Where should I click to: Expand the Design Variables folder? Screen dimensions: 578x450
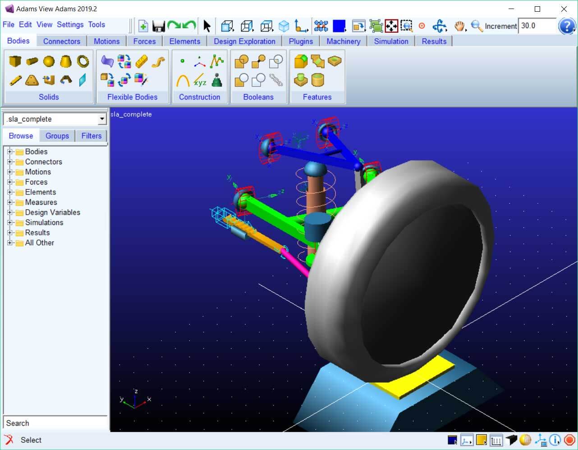tap(9, 212)
